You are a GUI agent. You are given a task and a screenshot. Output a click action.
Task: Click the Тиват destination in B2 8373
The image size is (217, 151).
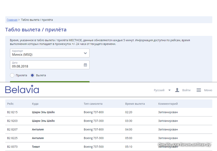(x=36, y=147)
